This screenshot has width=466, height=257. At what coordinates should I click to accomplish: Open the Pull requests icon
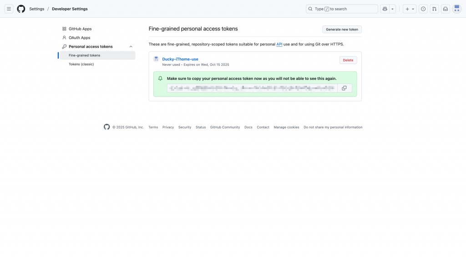(x=434, y=9)
